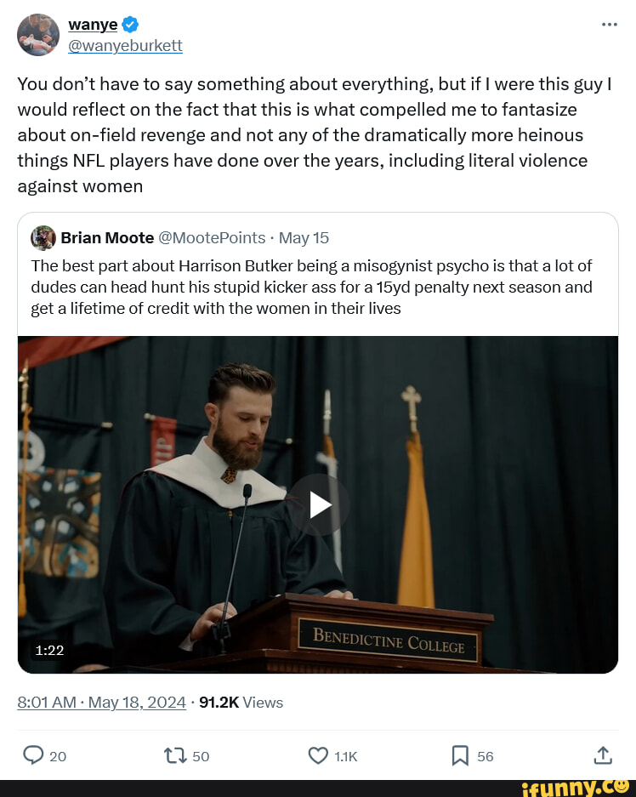Repost this tweet using retweet icon

173,755
